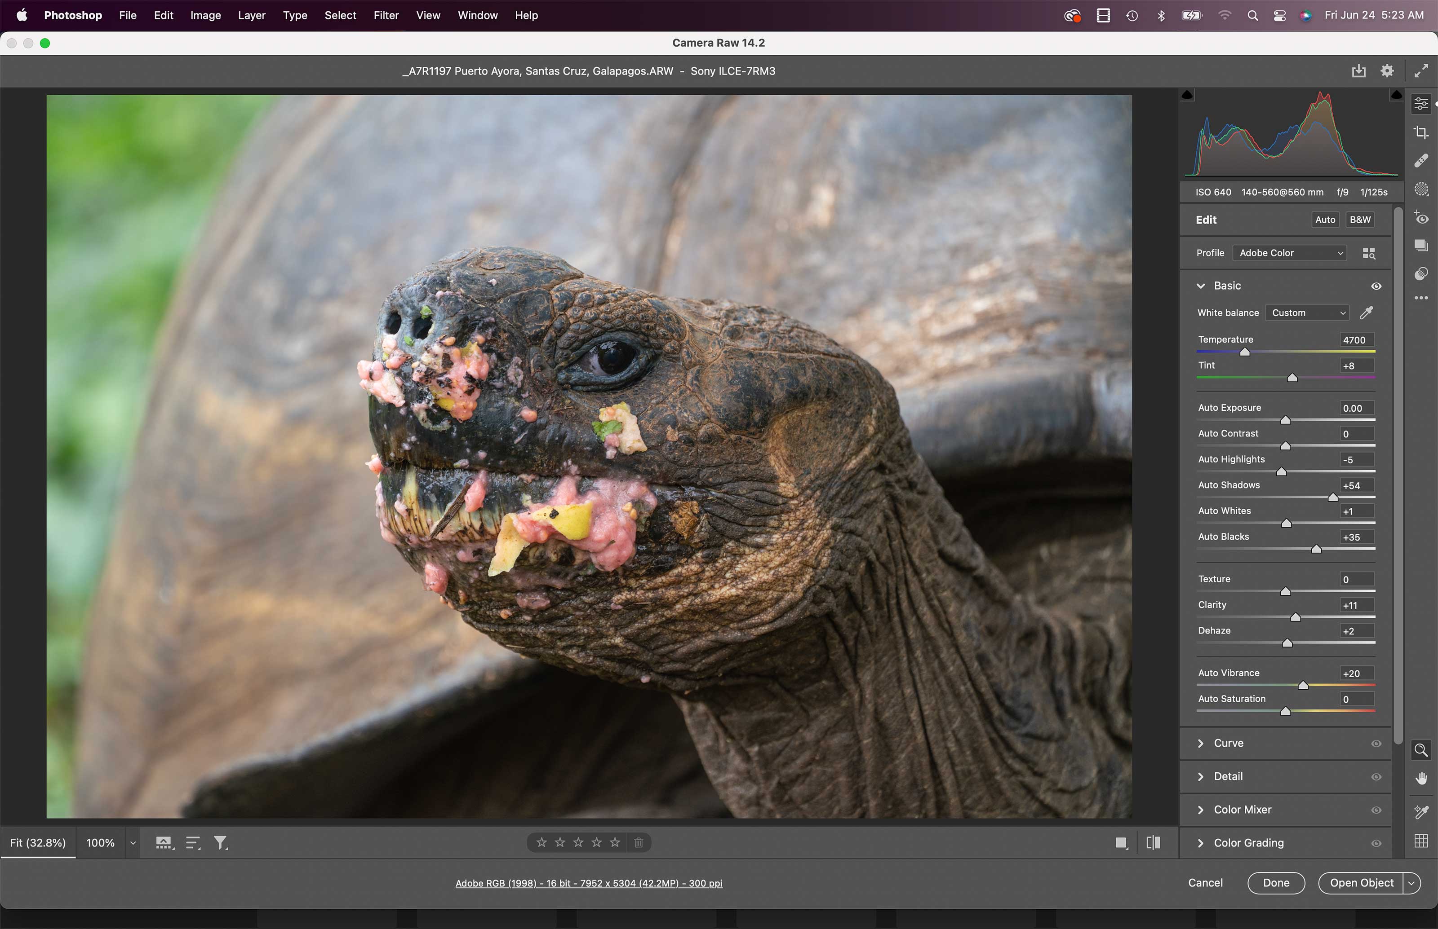The image size is (1438, 929).
Task: Select the Edit sliders panel icon
Action: tap(1421, 104)
